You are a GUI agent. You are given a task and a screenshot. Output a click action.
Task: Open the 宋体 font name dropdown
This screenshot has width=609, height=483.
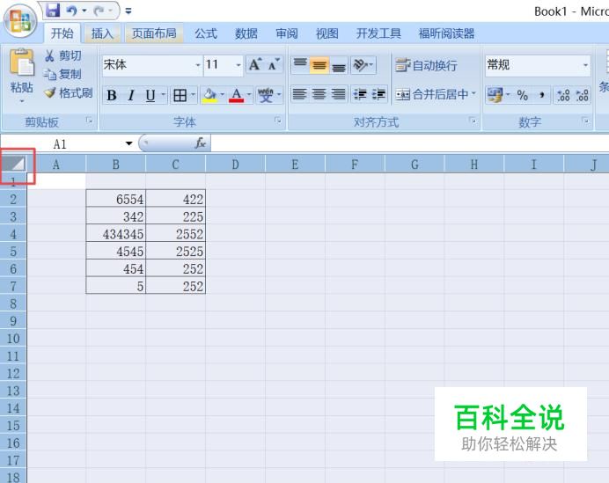(198, 65)
